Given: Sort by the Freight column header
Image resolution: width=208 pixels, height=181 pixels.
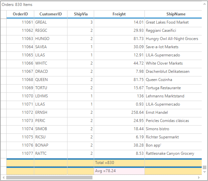Looking at the screenshot, I should tap(119, 14).
